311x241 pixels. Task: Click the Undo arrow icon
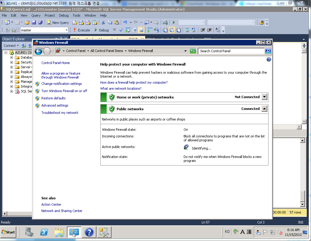(x=125, y=22)
